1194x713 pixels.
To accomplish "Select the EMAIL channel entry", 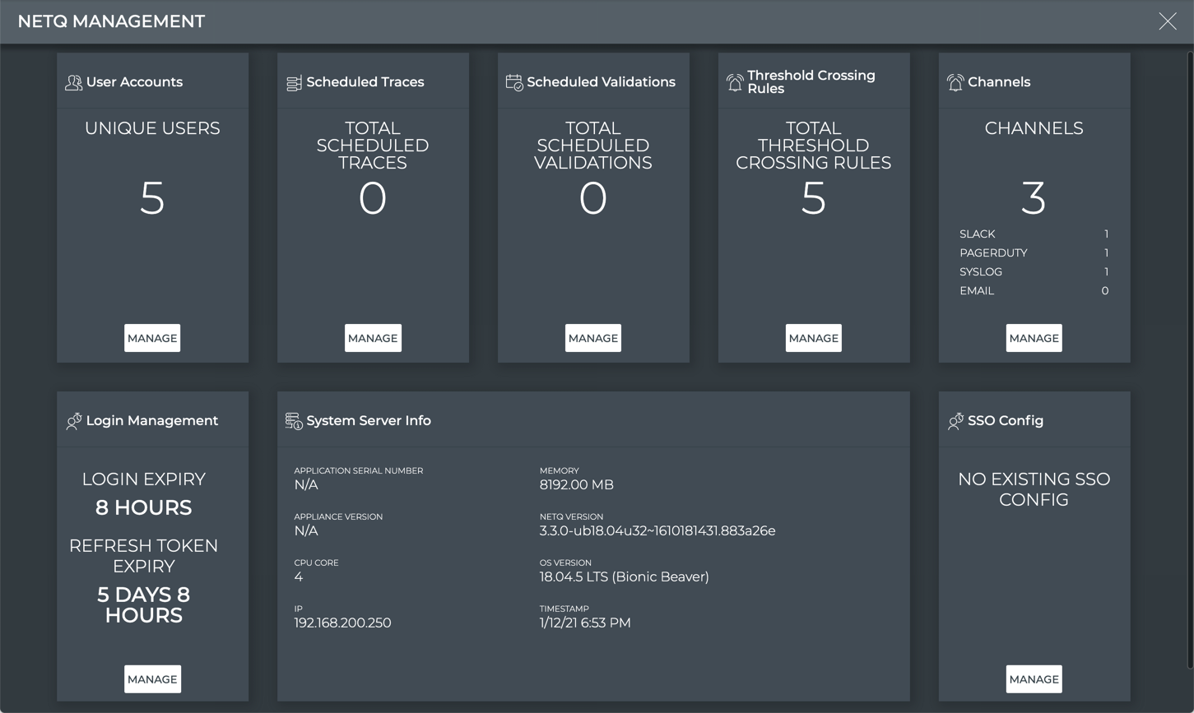I will click(x=1034, y=290).
